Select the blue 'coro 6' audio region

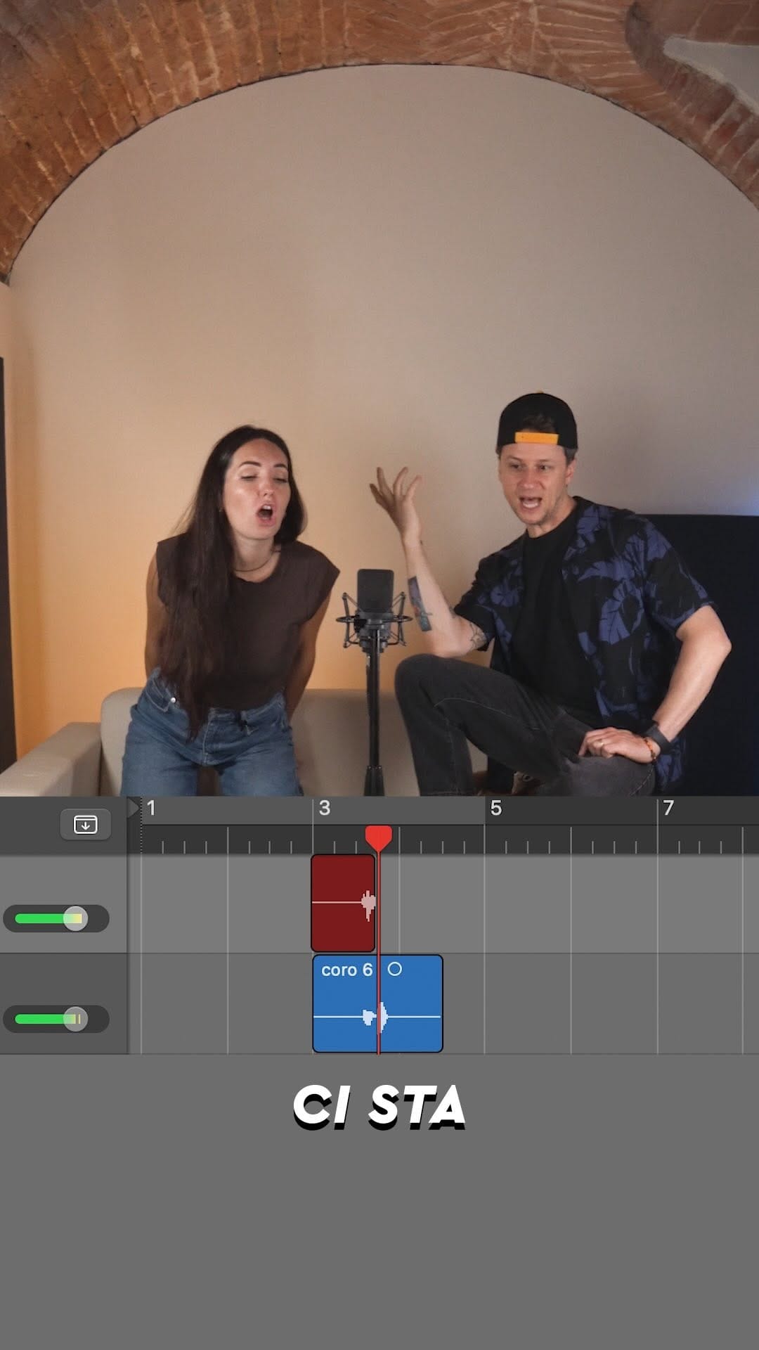[x=377, y=1003]
